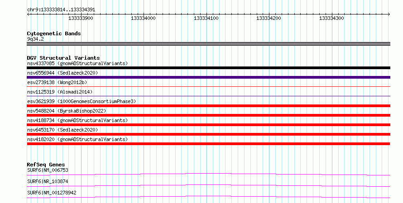Click the thin purple nsv1125319 line

tap(208, 96)
